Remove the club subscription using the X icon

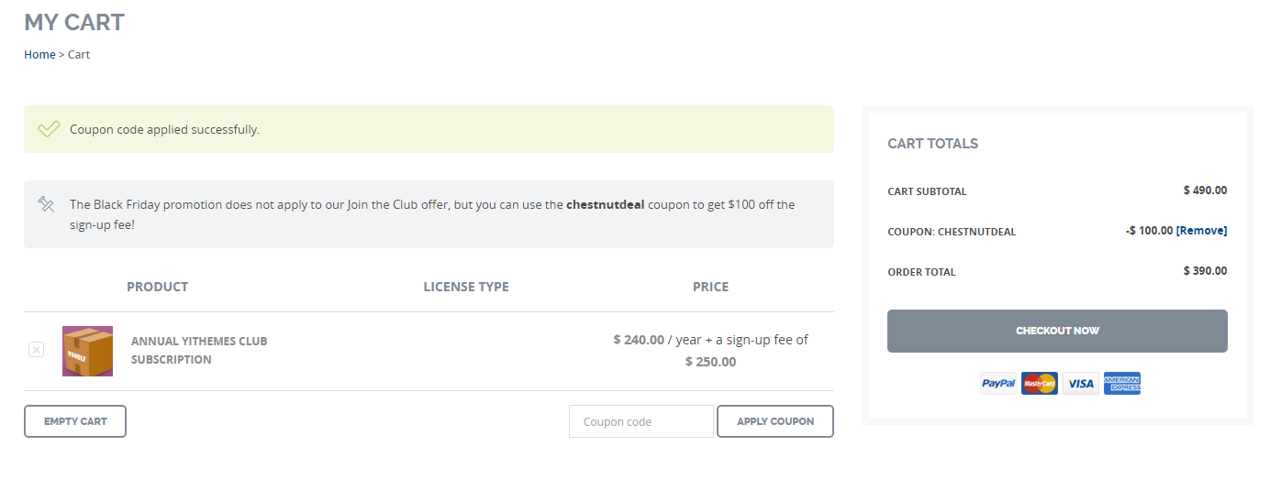(x=36, y=349)
